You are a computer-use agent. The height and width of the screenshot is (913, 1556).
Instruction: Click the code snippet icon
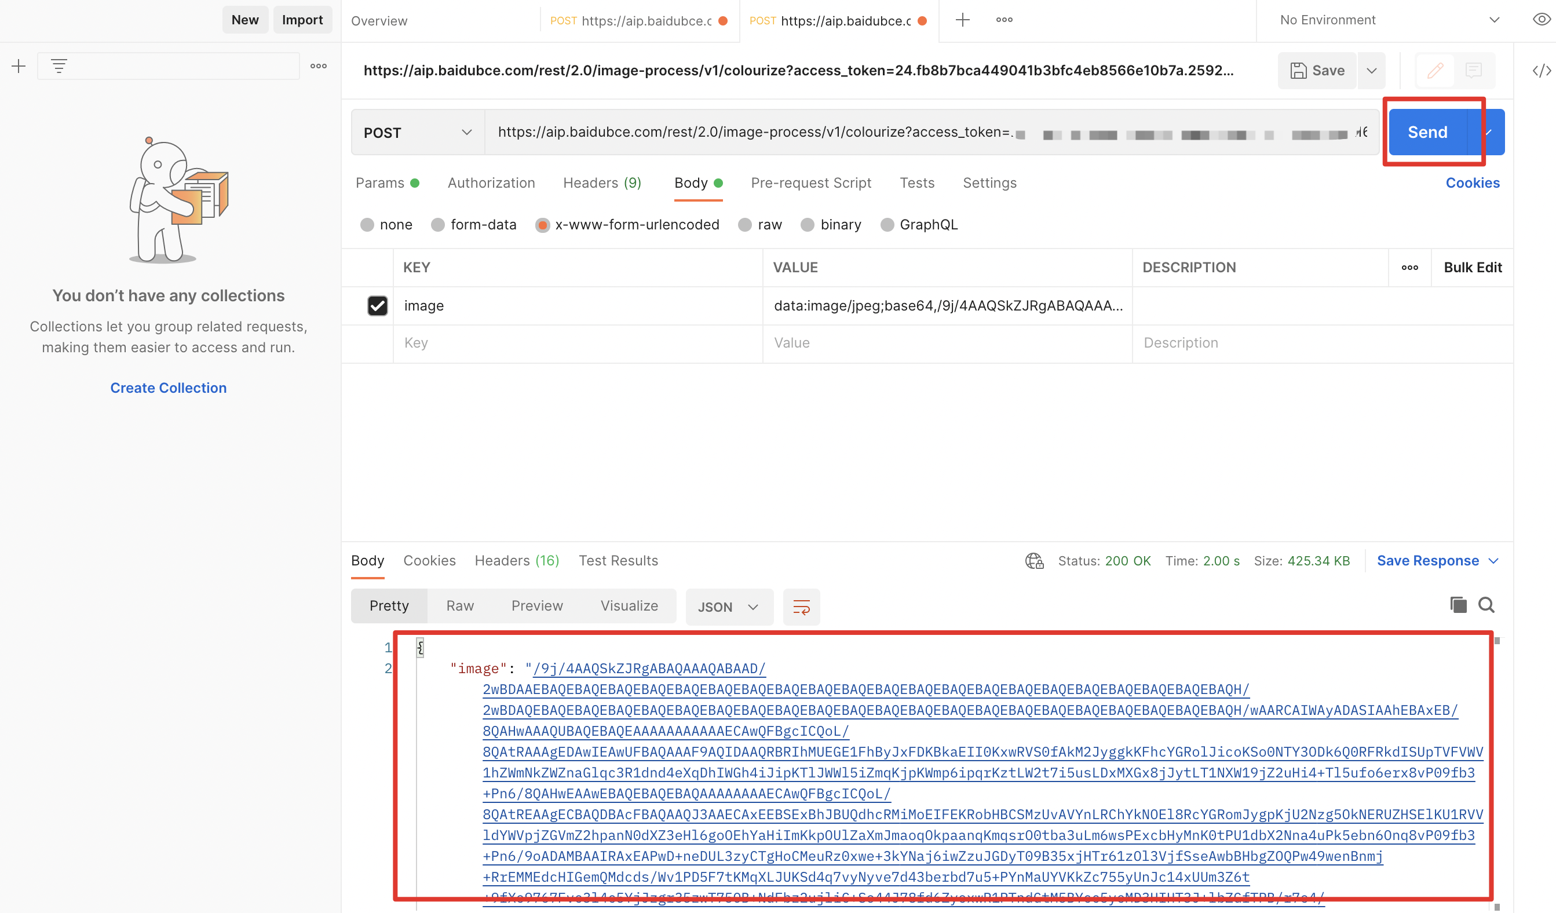(1541, 70)
